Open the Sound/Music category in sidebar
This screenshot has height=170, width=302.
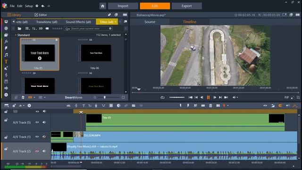[6, 55]
